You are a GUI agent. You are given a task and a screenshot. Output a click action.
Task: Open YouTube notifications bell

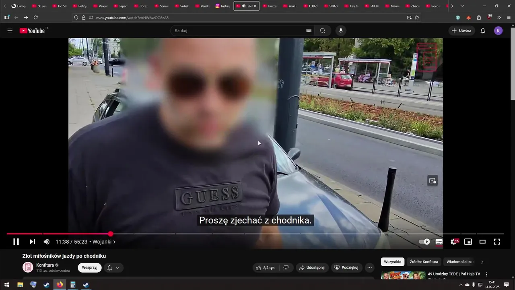(483, 31)
